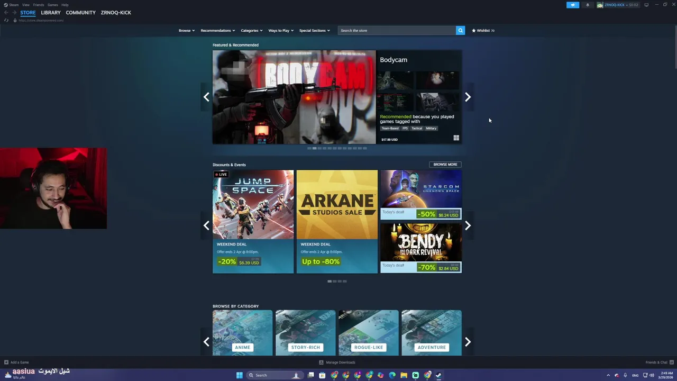Open File Explorer from taskbar
The width and height of the screenshot is (677, 381).
(x=404, y=375)
